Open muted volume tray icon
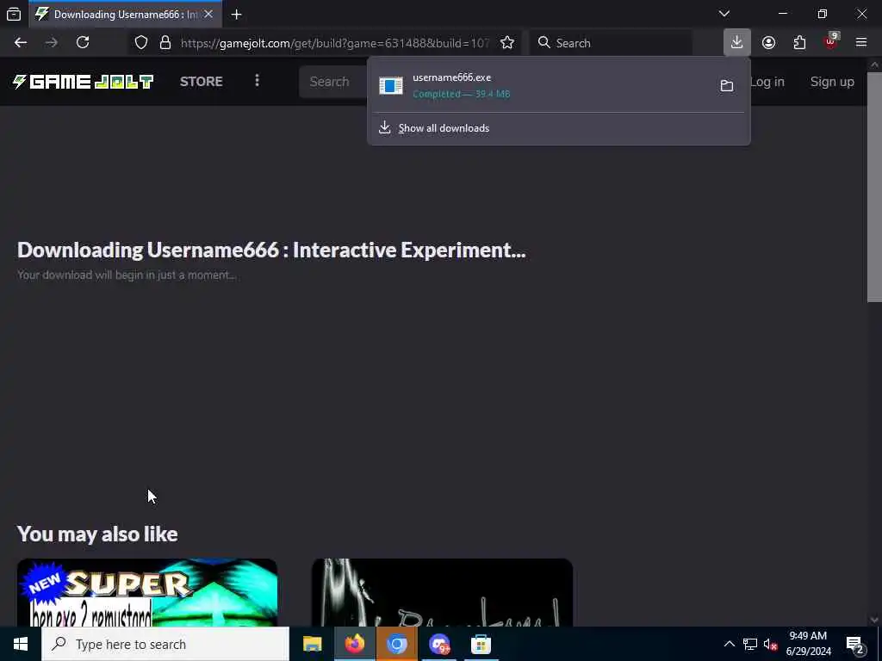Image resolution: width=882 pixels, height=661 pixels. 770,645
